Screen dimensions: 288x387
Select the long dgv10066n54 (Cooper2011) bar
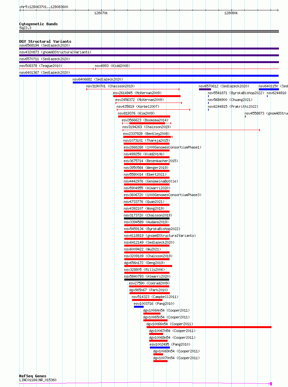click(x=209, y=327)
